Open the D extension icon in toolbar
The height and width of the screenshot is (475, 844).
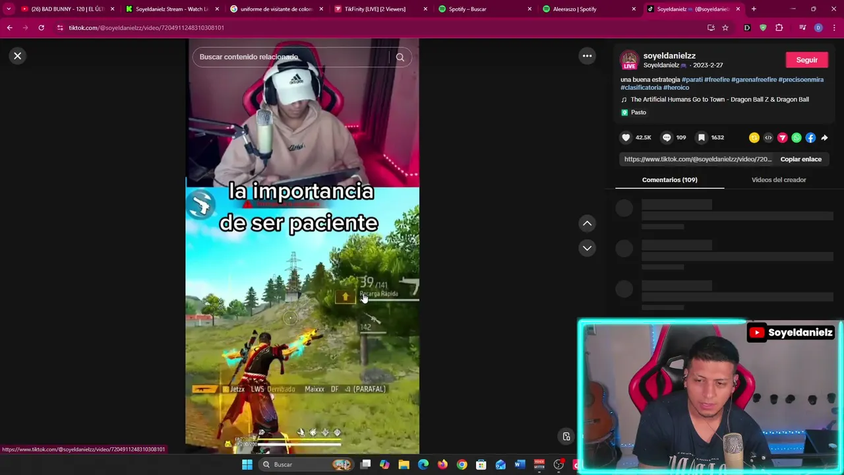747,28
